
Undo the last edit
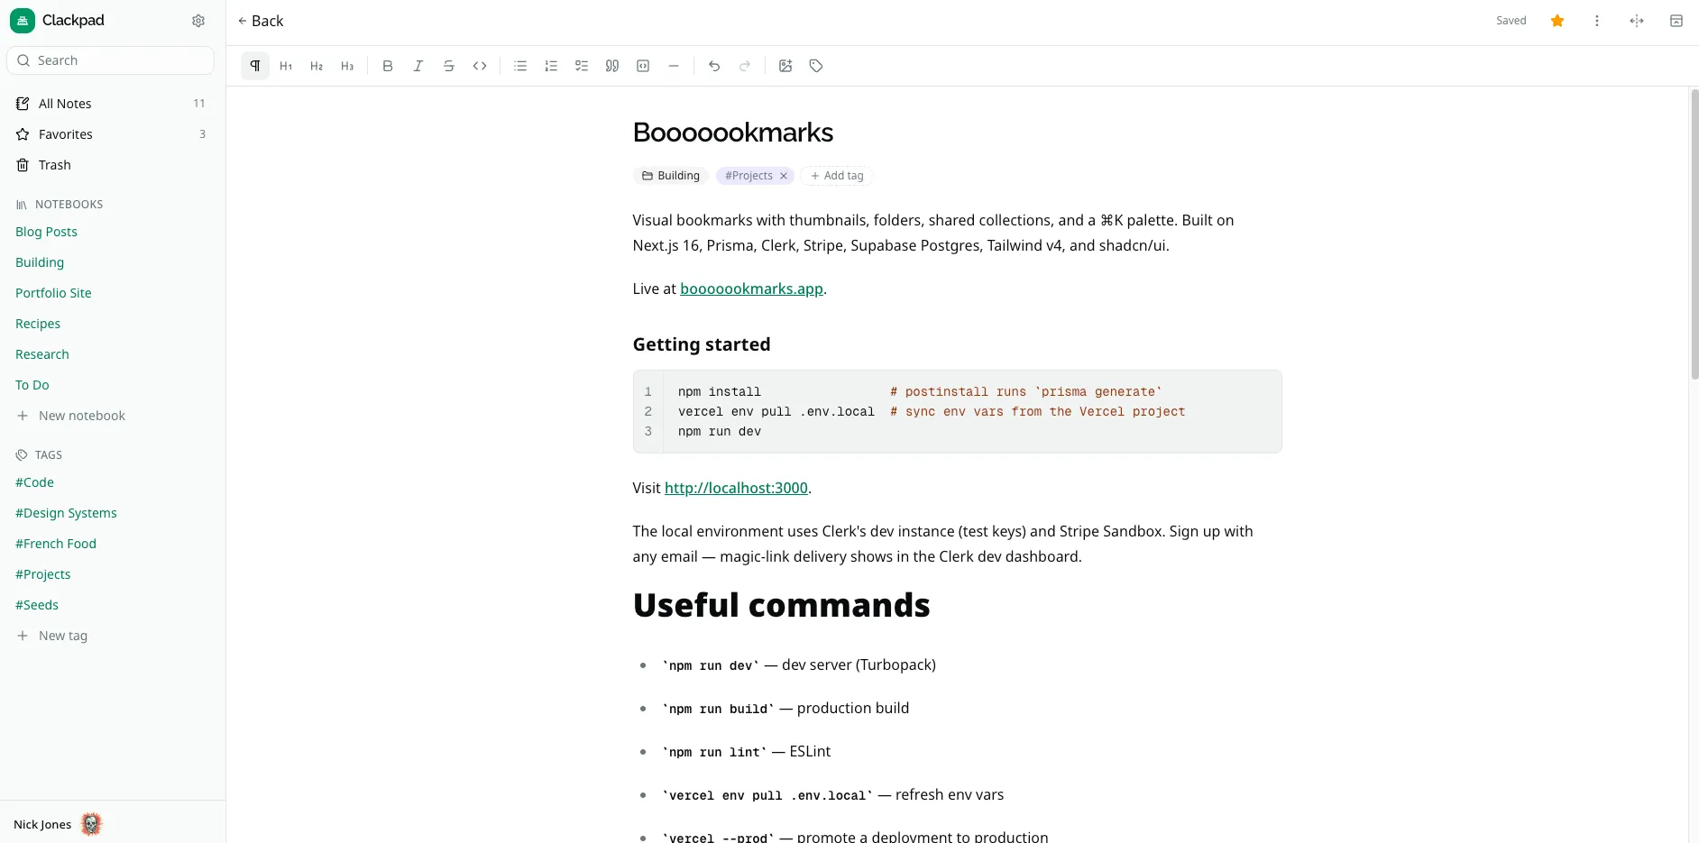[714, 66]
